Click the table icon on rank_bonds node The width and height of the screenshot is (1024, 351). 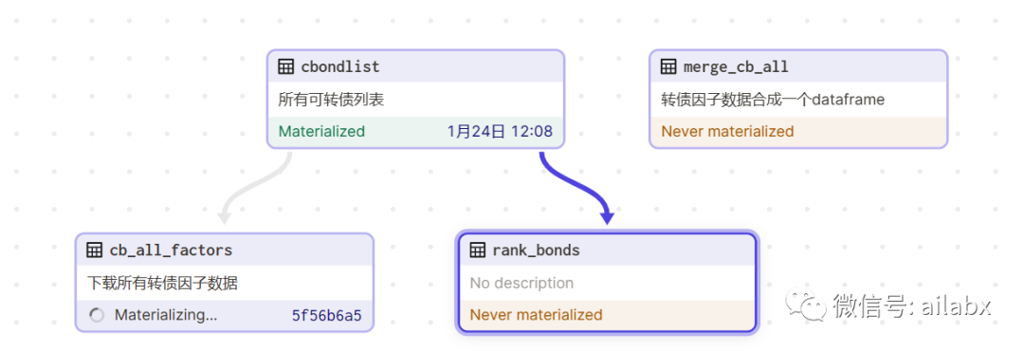[x=477, y=249]
